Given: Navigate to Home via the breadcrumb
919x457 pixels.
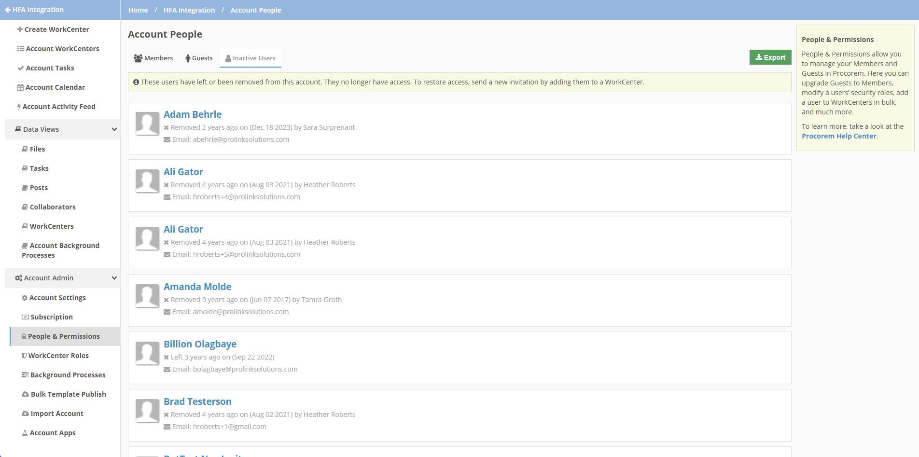Looking at the screenshot, I should (138, 10).
